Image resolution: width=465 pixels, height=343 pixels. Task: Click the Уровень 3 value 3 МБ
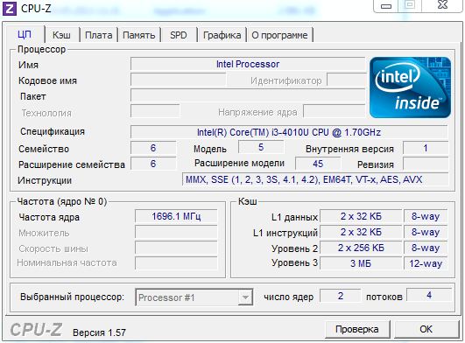click(361, 263)
